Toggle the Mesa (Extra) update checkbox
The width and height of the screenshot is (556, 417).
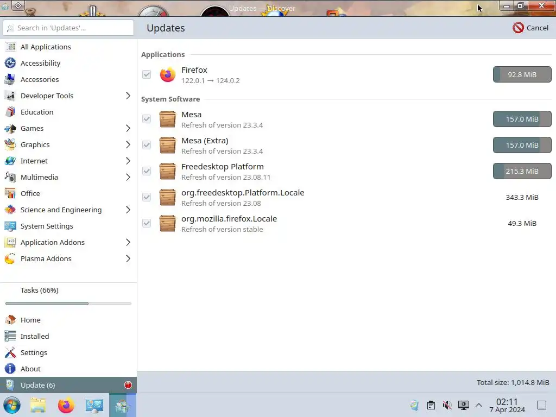(147, 145)
